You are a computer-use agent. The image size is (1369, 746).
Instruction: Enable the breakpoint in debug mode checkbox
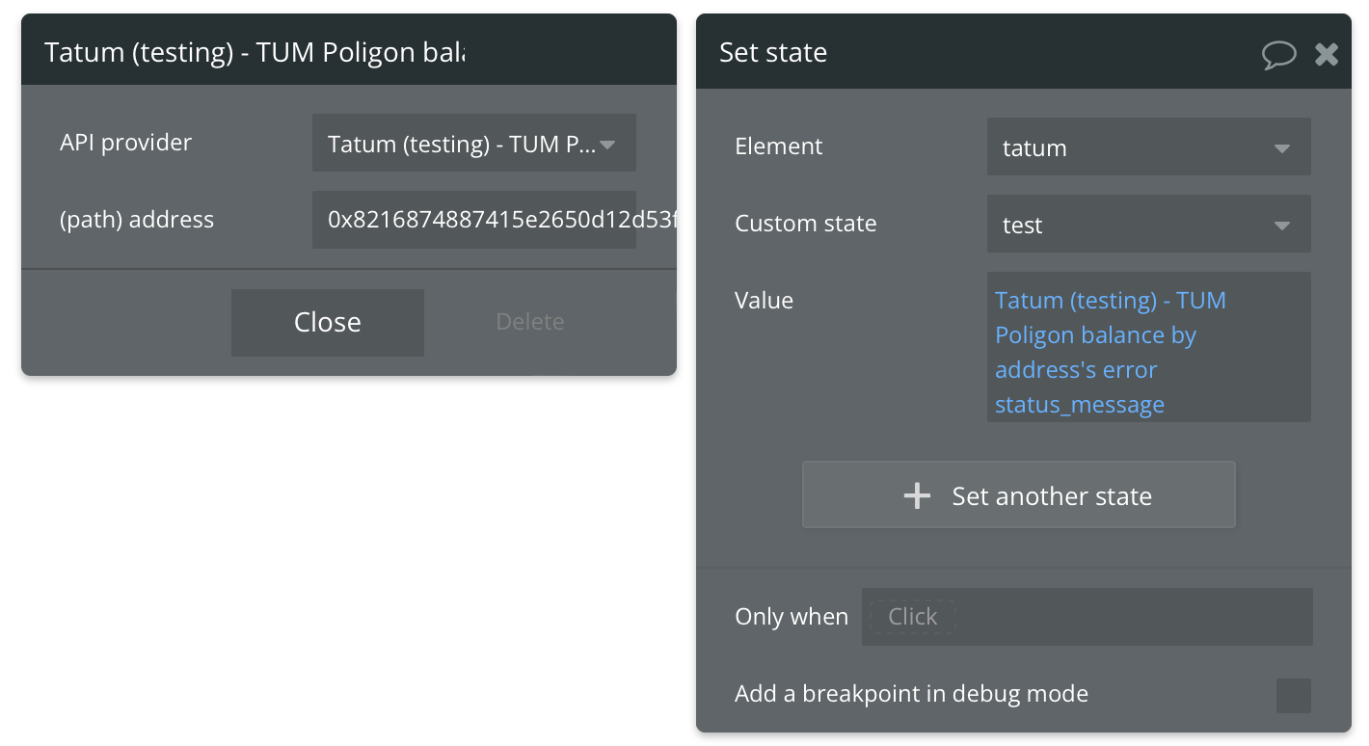pos(1294,695)
